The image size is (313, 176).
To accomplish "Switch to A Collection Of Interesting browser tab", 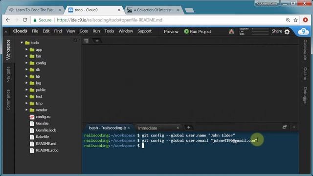I will click(154, 10).
